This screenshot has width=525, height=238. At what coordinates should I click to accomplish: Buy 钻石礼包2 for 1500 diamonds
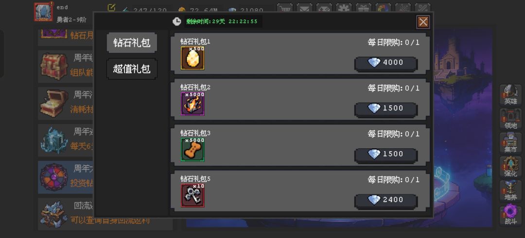tap(385, 109)
